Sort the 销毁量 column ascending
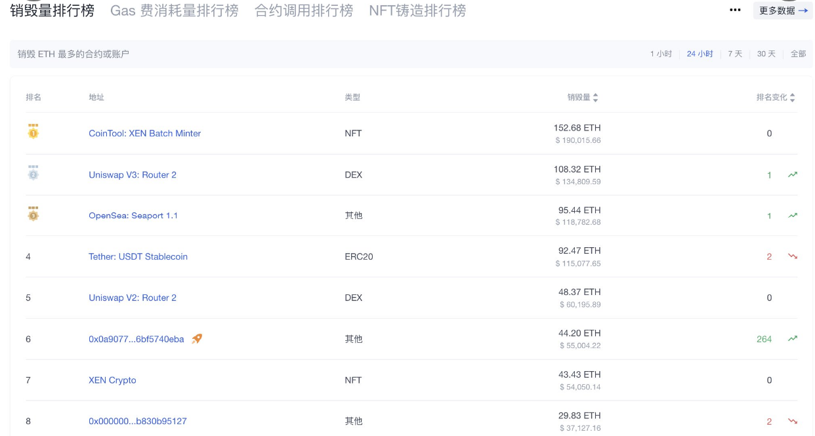 [595, 94]
